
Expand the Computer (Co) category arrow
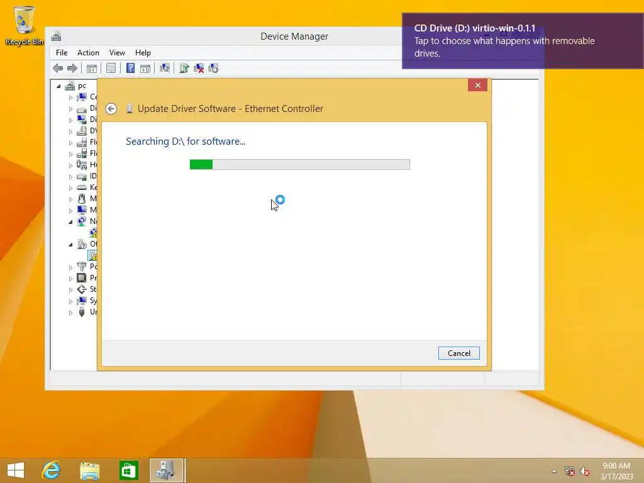[70, 97]
